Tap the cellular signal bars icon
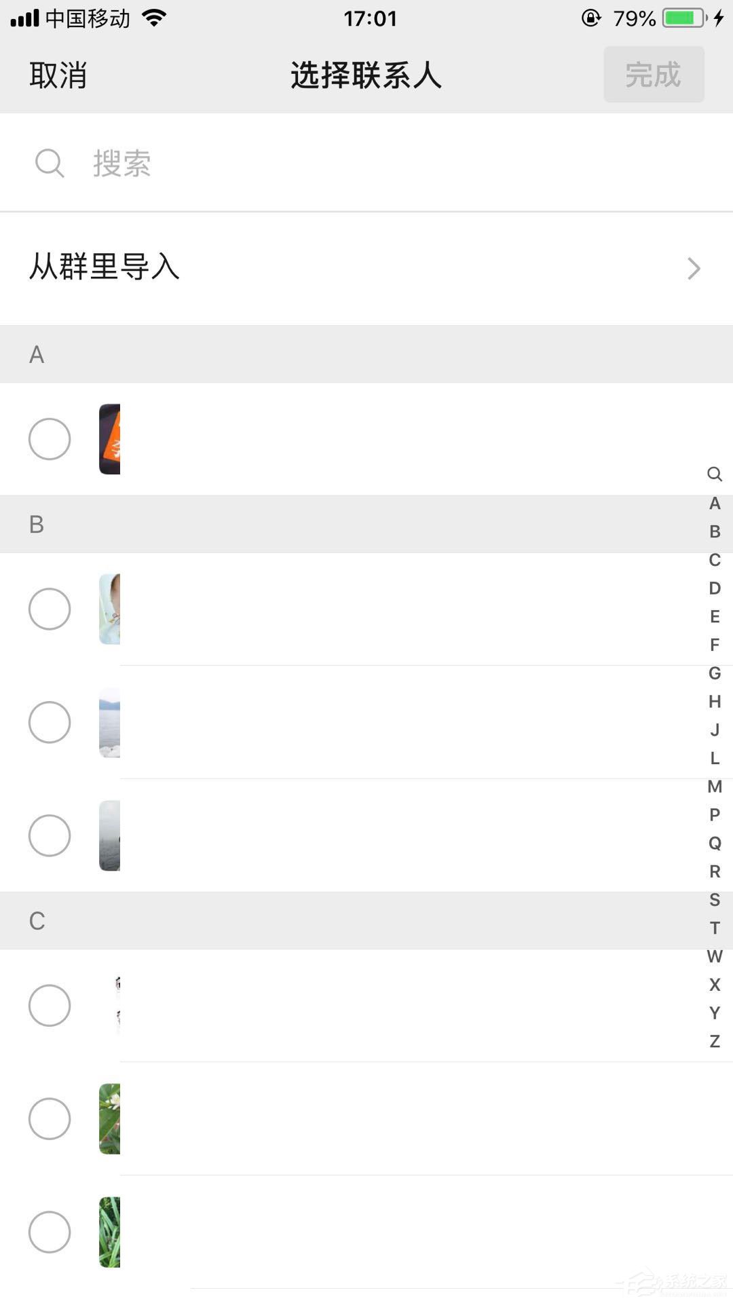This screenshot has height=1303, width=733. [25, 18]
